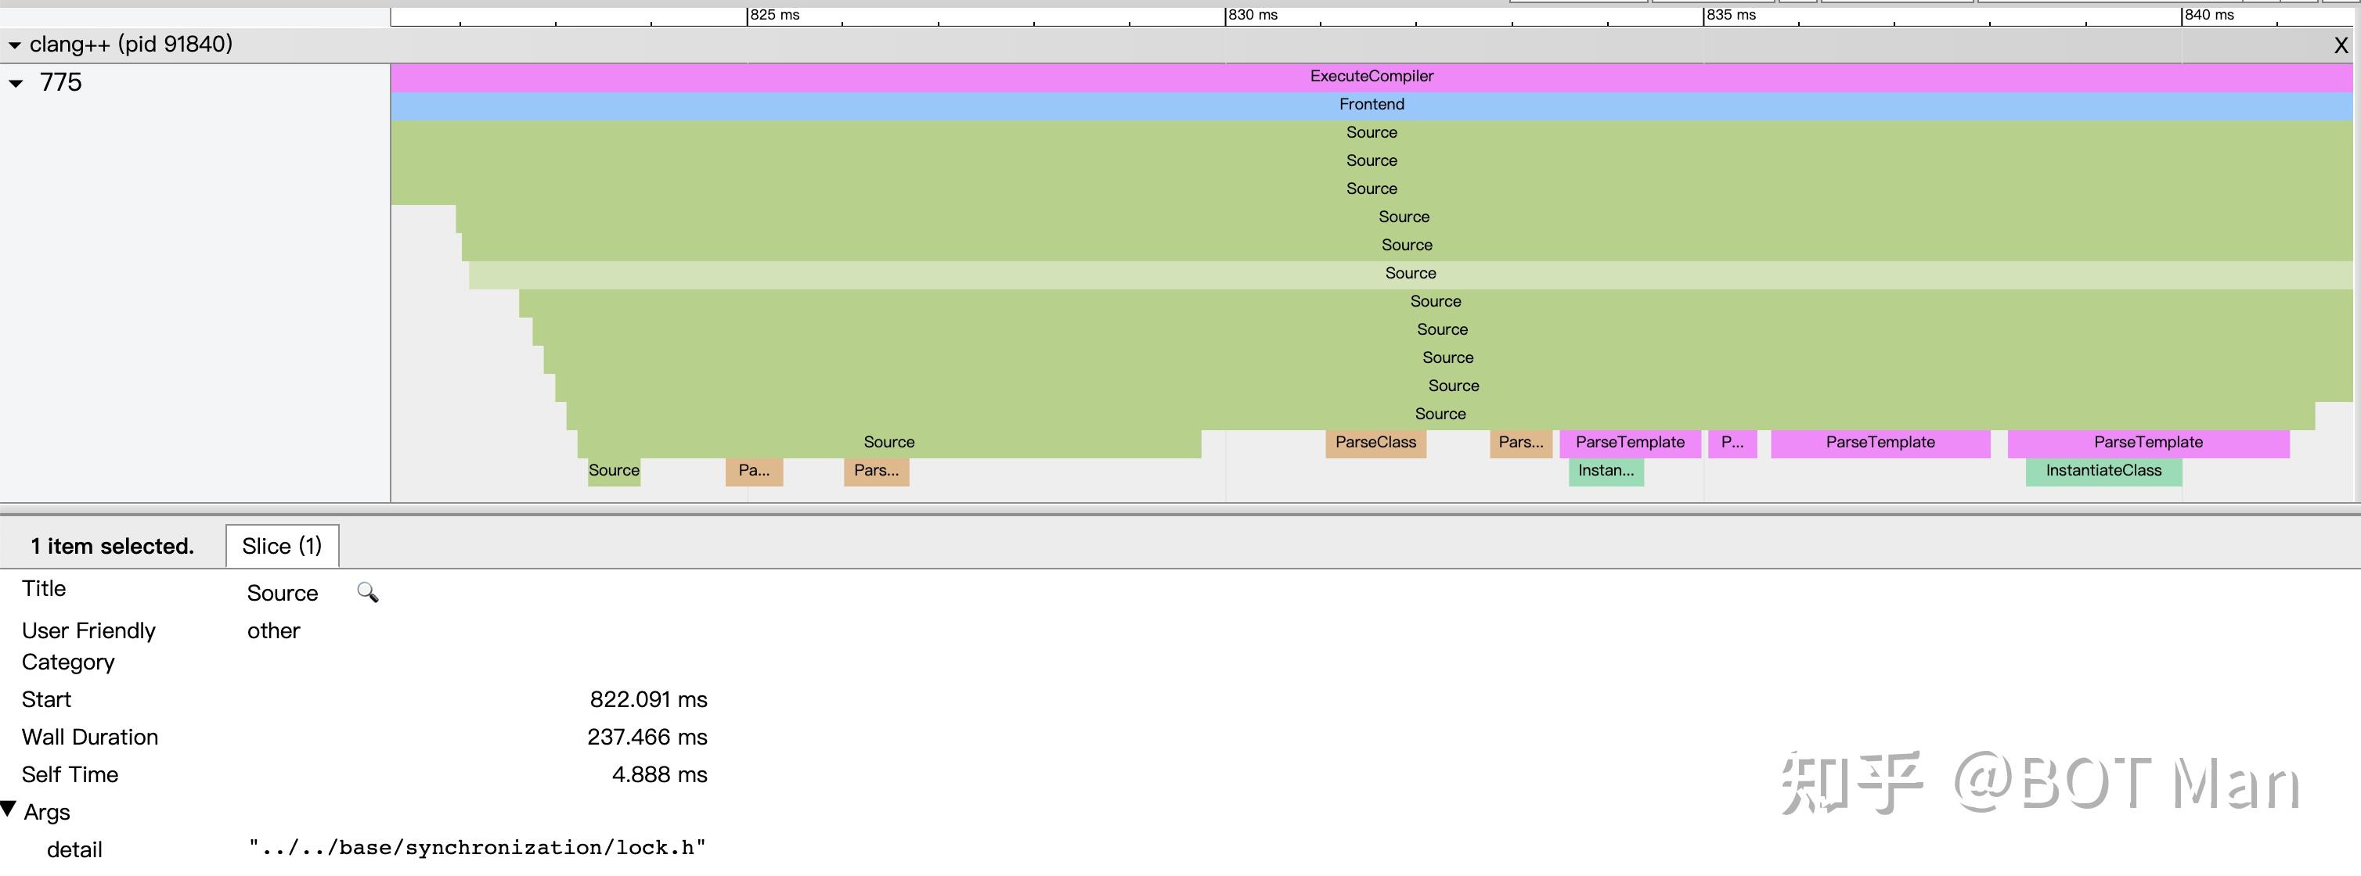The width and height of the screenshot is (2361, 876).
Task: Select the InstantiateClass slice
Action: 2103,472
